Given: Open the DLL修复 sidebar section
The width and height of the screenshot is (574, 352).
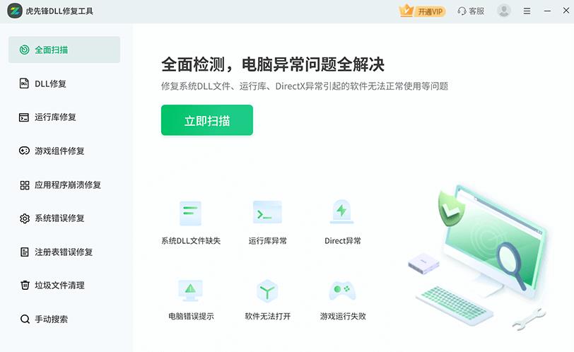Looking at the screenshot, I should click(x=64, y=83).
